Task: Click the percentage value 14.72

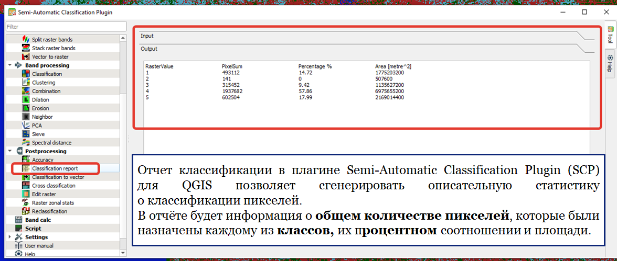Action: coord(305,73)
